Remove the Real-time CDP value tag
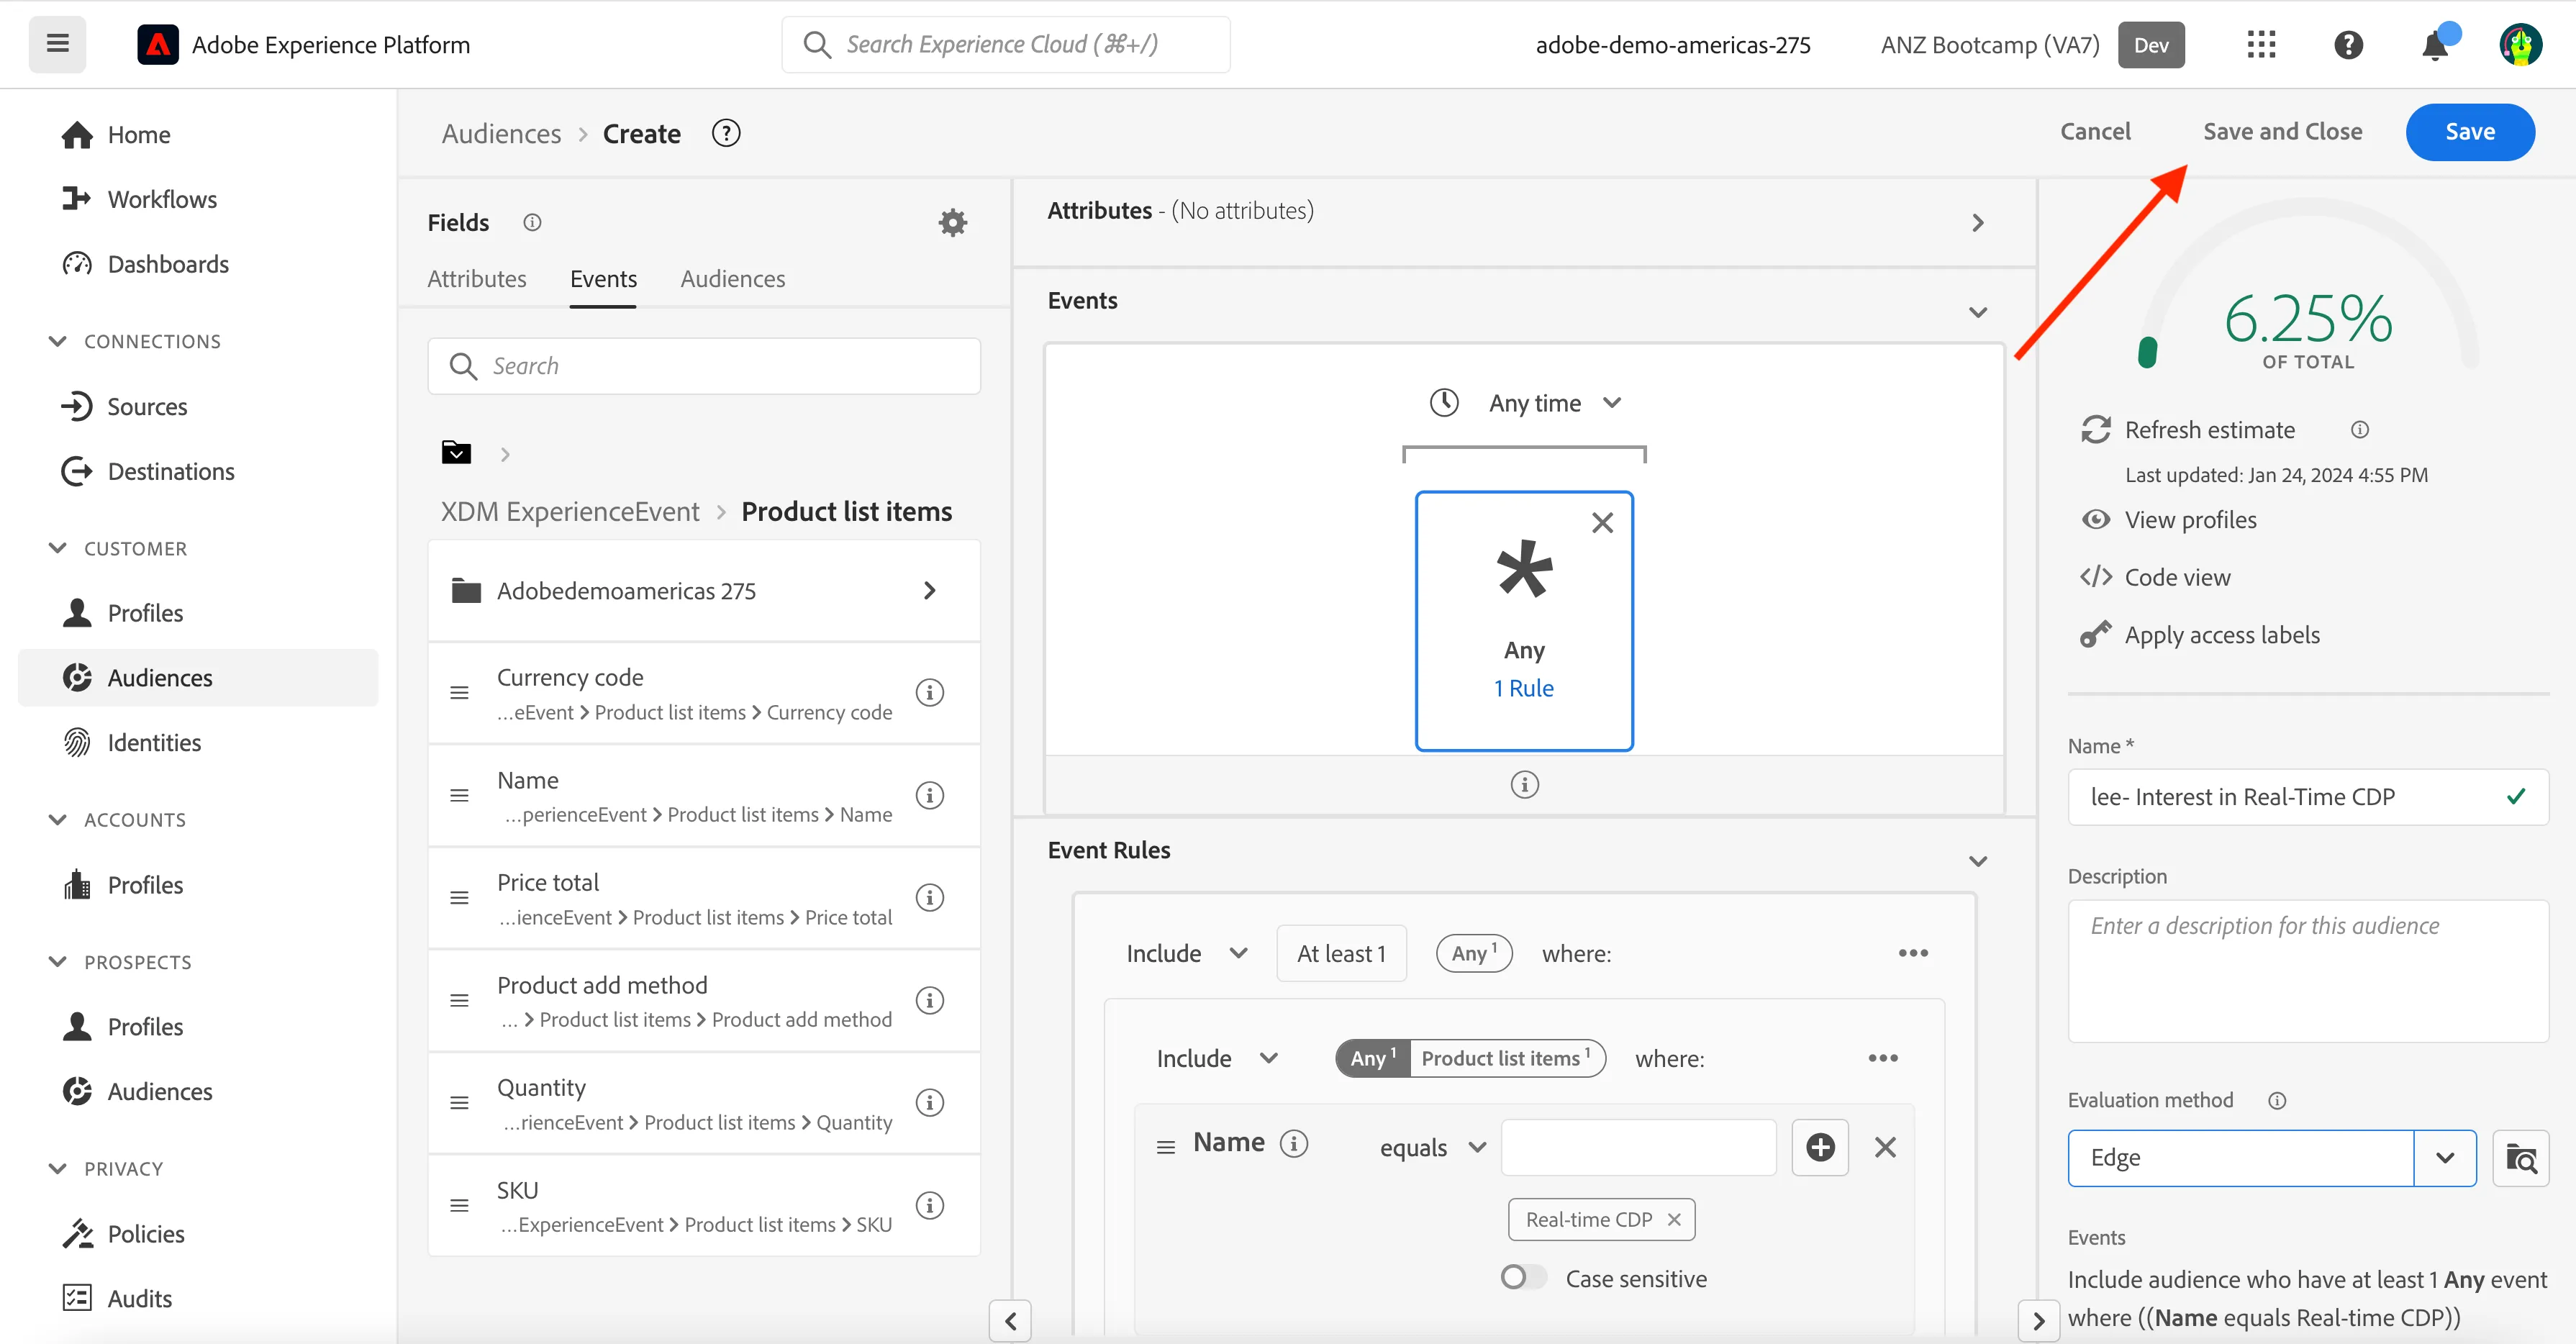 (1674, 1219)
